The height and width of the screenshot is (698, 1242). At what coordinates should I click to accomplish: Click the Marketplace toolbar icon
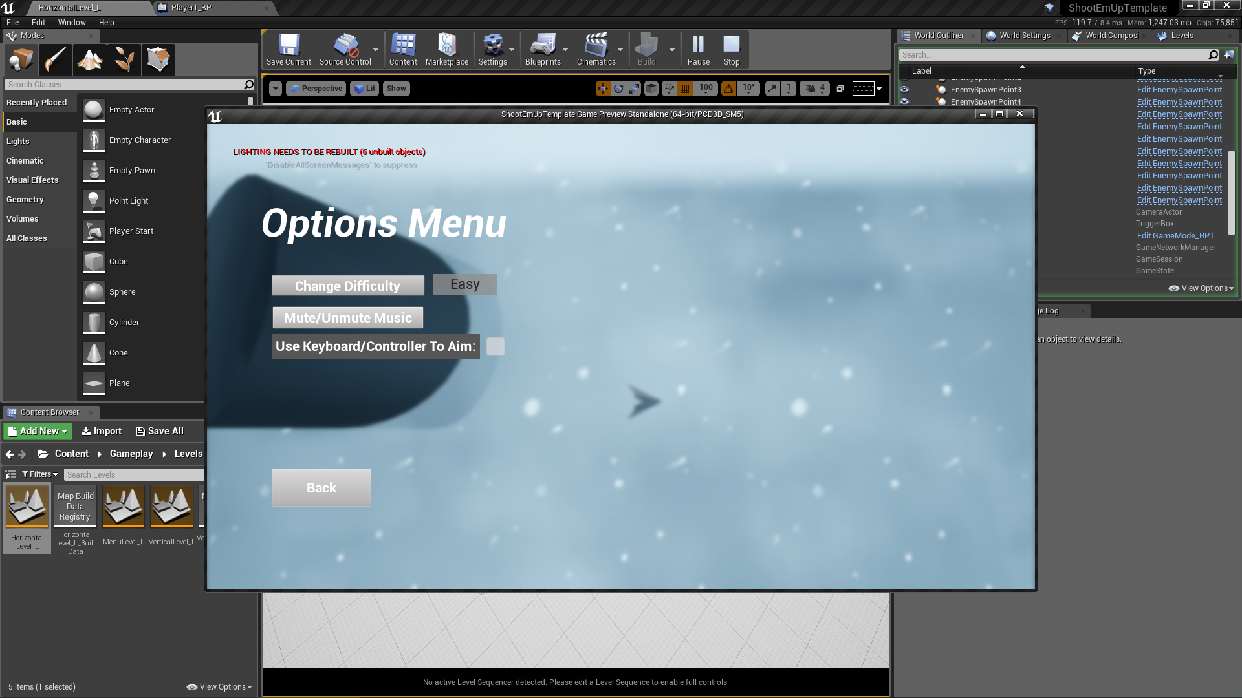(446, 47)
